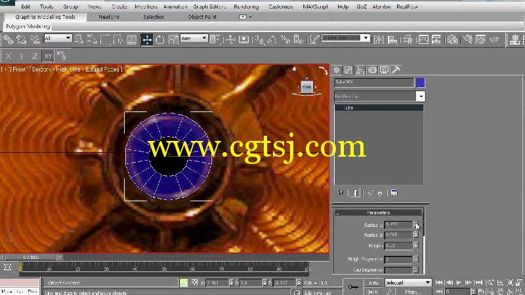Screen dimensions: 525x295
Task: Open the Rendered Frame Window icon
Action: coord(481,39)
